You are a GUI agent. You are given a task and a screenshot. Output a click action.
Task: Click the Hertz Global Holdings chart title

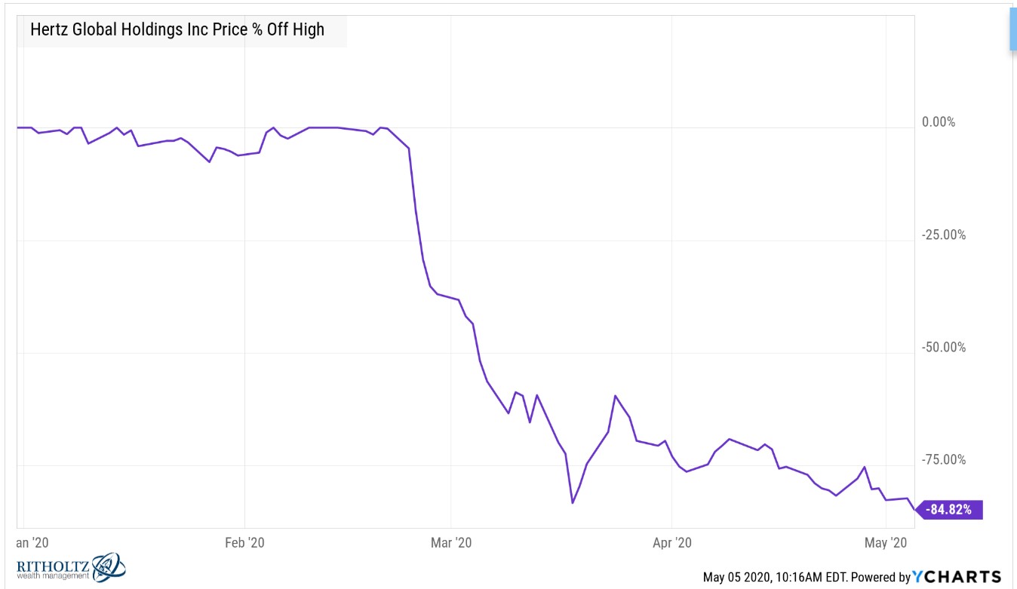tap(177, 29)
